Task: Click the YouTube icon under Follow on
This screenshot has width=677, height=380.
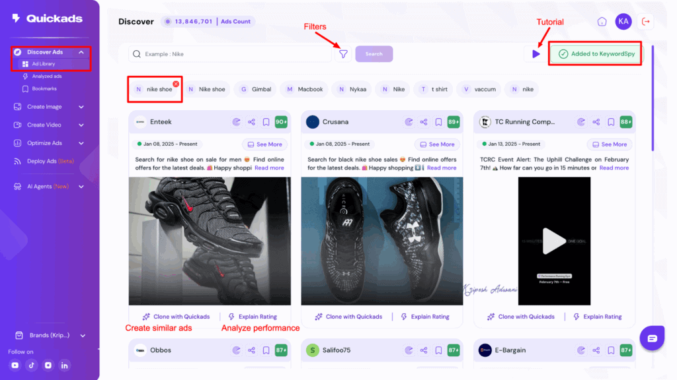Action: [15, 365]
